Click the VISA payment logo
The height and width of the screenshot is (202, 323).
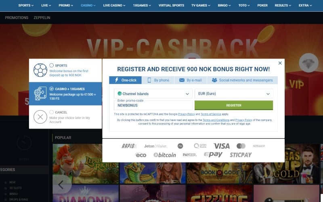pyautogui.click(x=222, y=146)
